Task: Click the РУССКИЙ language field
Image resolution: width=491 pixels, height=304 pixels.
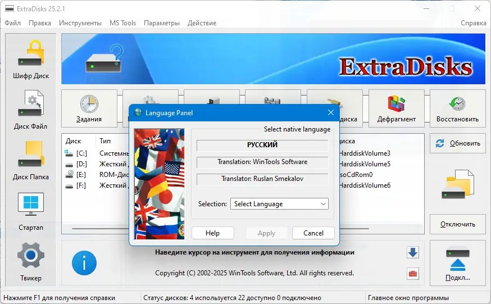Action: 262,145
